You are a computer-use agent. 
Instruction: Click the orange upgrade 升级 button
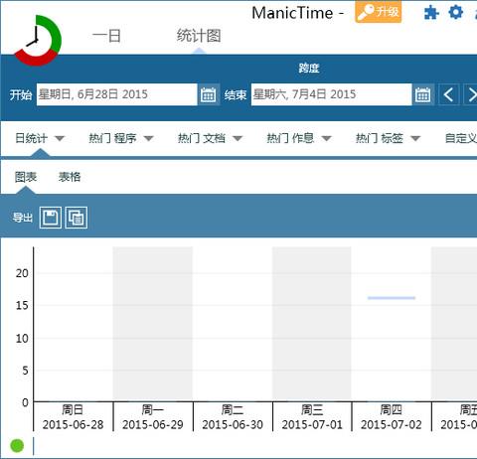point(379,12)
